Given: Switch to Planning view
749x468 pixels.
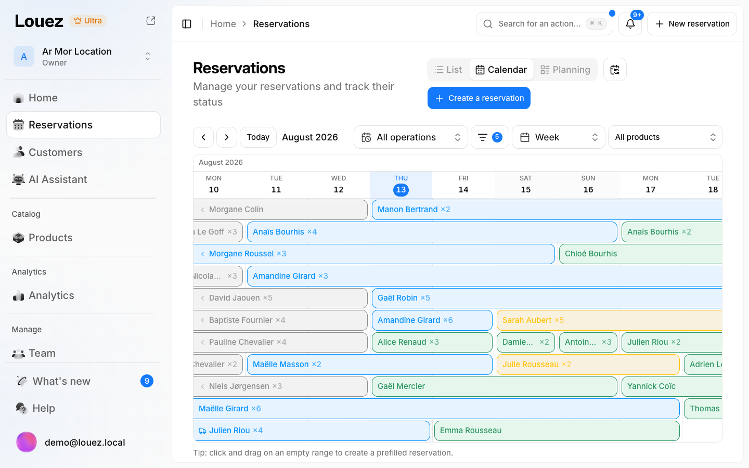Looking at the screenshot, I should point(565,70).
